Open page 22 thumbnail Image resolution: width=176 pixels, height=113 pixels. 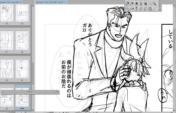[x=22, y=69]
